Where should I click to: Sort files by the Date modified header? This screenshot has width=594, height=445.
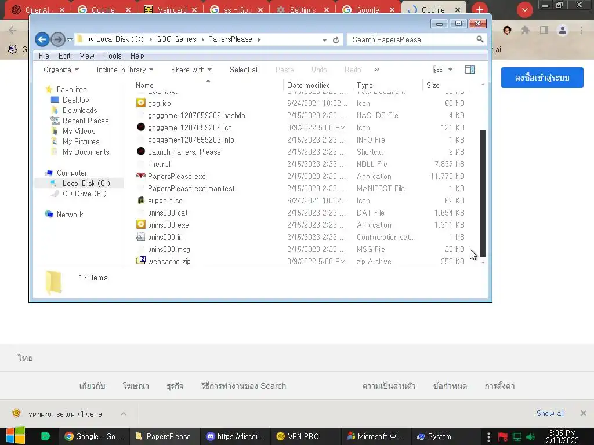[x=317, y=85]
